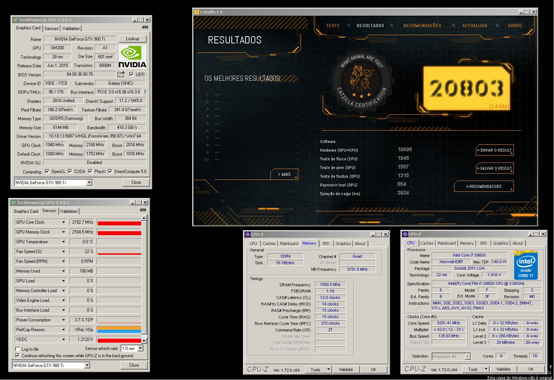The height and width of the screenshot is (380, 554).
Task: Toggle Continue refreshing in background checkbox
Action: click(17, 356)
